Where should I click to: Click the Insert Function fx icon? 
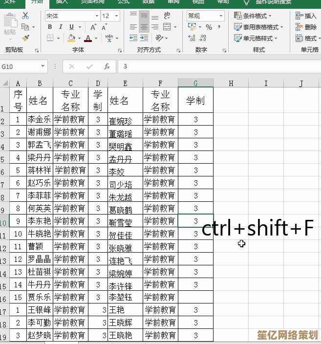pos(107,66)
